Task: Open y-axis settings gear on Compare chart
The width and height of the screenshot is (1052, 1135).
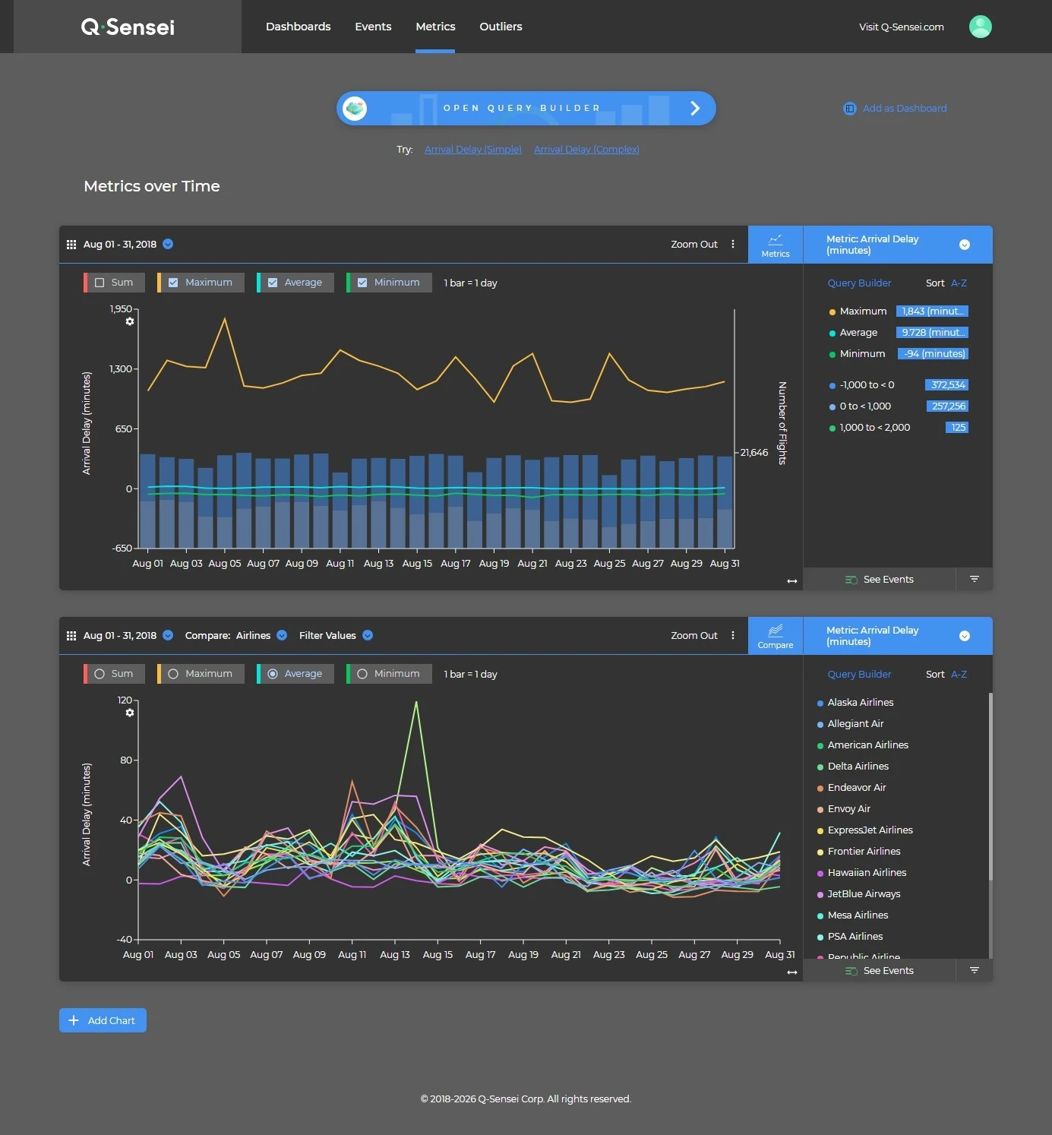Action: [130, 713]
